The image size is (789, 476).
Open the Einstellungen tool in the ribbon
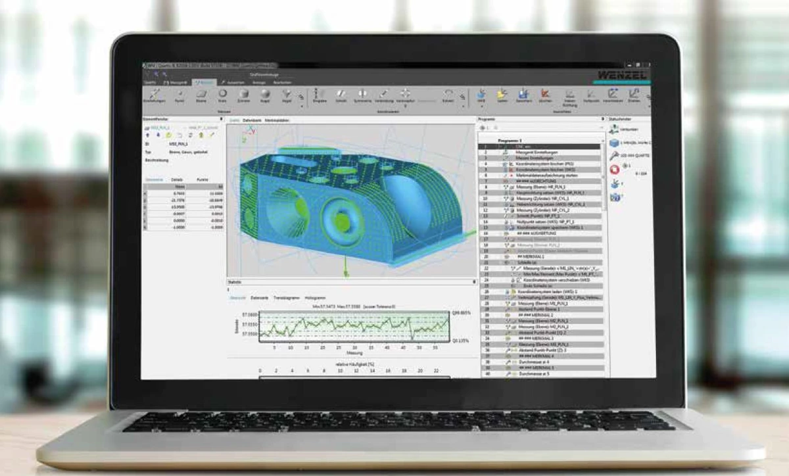coord(155,96)
